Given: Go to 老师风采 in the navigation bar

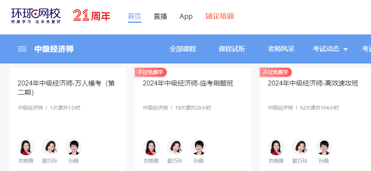Looking at the screenshot, I should [x=281, y=49].
